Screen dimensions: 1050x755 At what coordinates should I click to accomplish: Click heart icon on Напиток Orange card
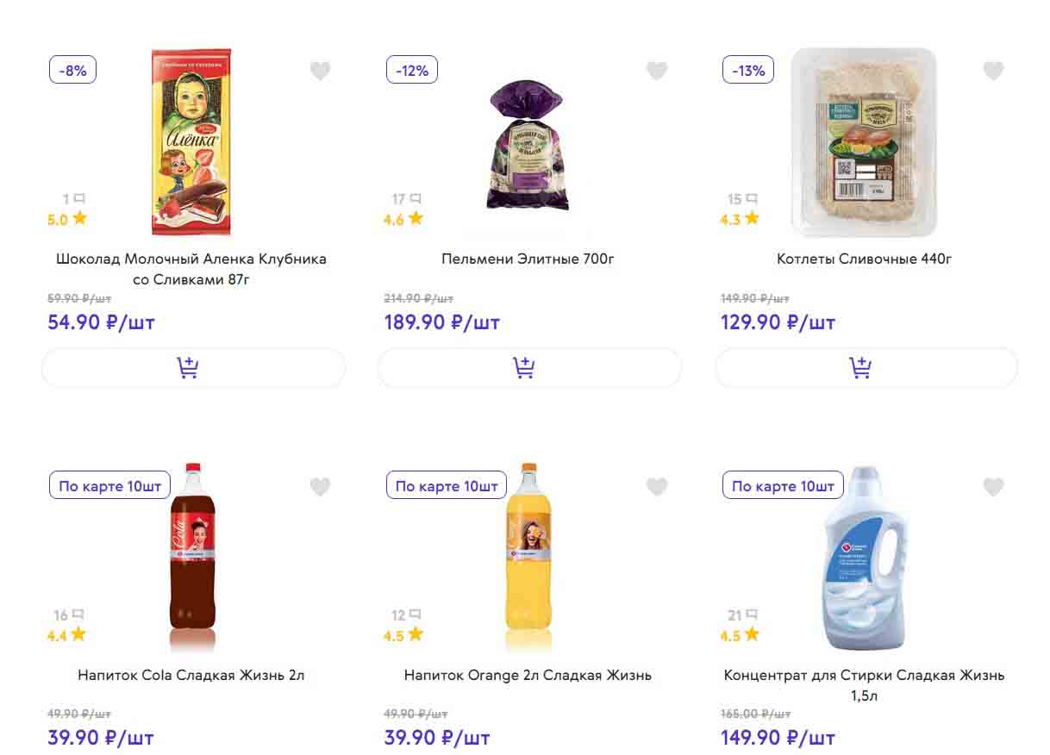[x=657, y=487]
